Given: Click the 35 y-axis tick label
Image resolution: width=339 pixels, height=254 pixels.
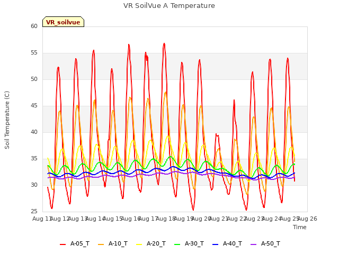Looking at the screenshot, I should pyautogui.click(x=34, y=159).
